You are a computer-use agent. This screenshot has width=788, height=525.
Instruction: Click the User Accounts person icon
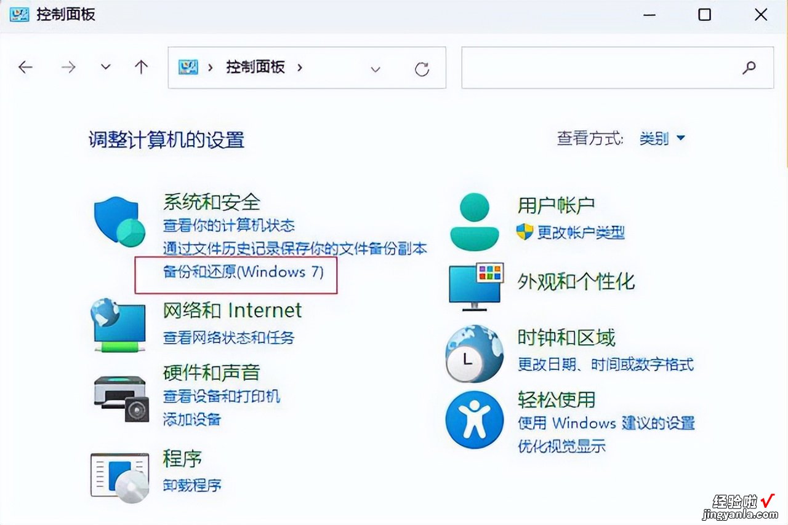coord(474,221)
